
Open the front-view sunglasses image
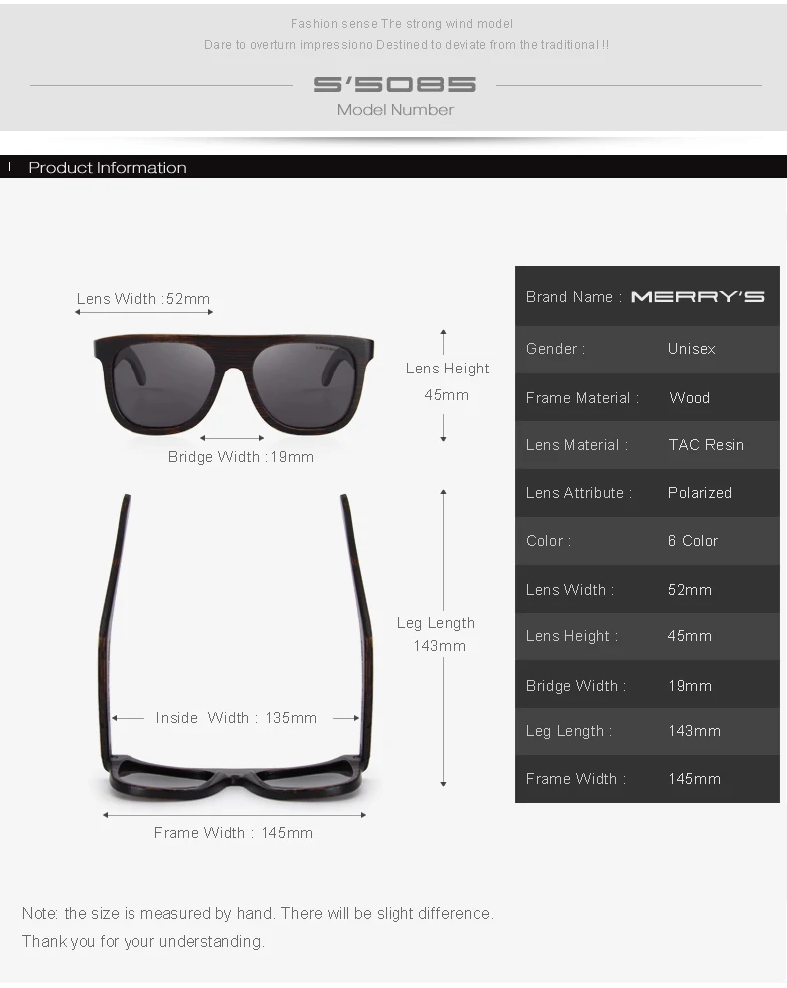click(x=233, y=383)
